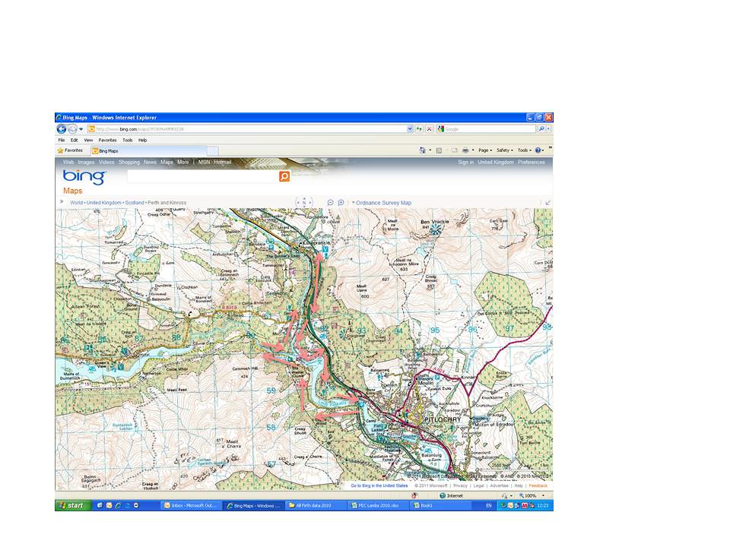Screen dimensions: 730x547
Task: Expand the command bar overflow chevron
Action: click(x=550, y=148)
